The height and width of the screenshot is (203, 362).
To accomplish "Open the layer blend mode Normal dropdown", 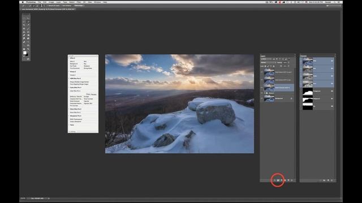I will (268, 63).
